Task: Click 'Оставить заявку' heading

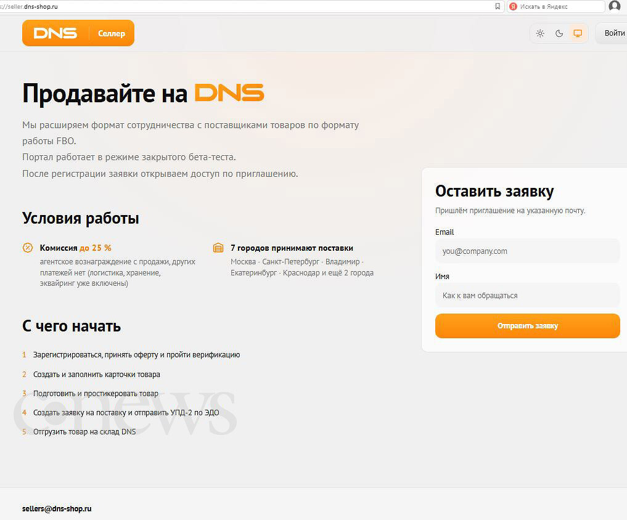Action: (x=494, y=191)
